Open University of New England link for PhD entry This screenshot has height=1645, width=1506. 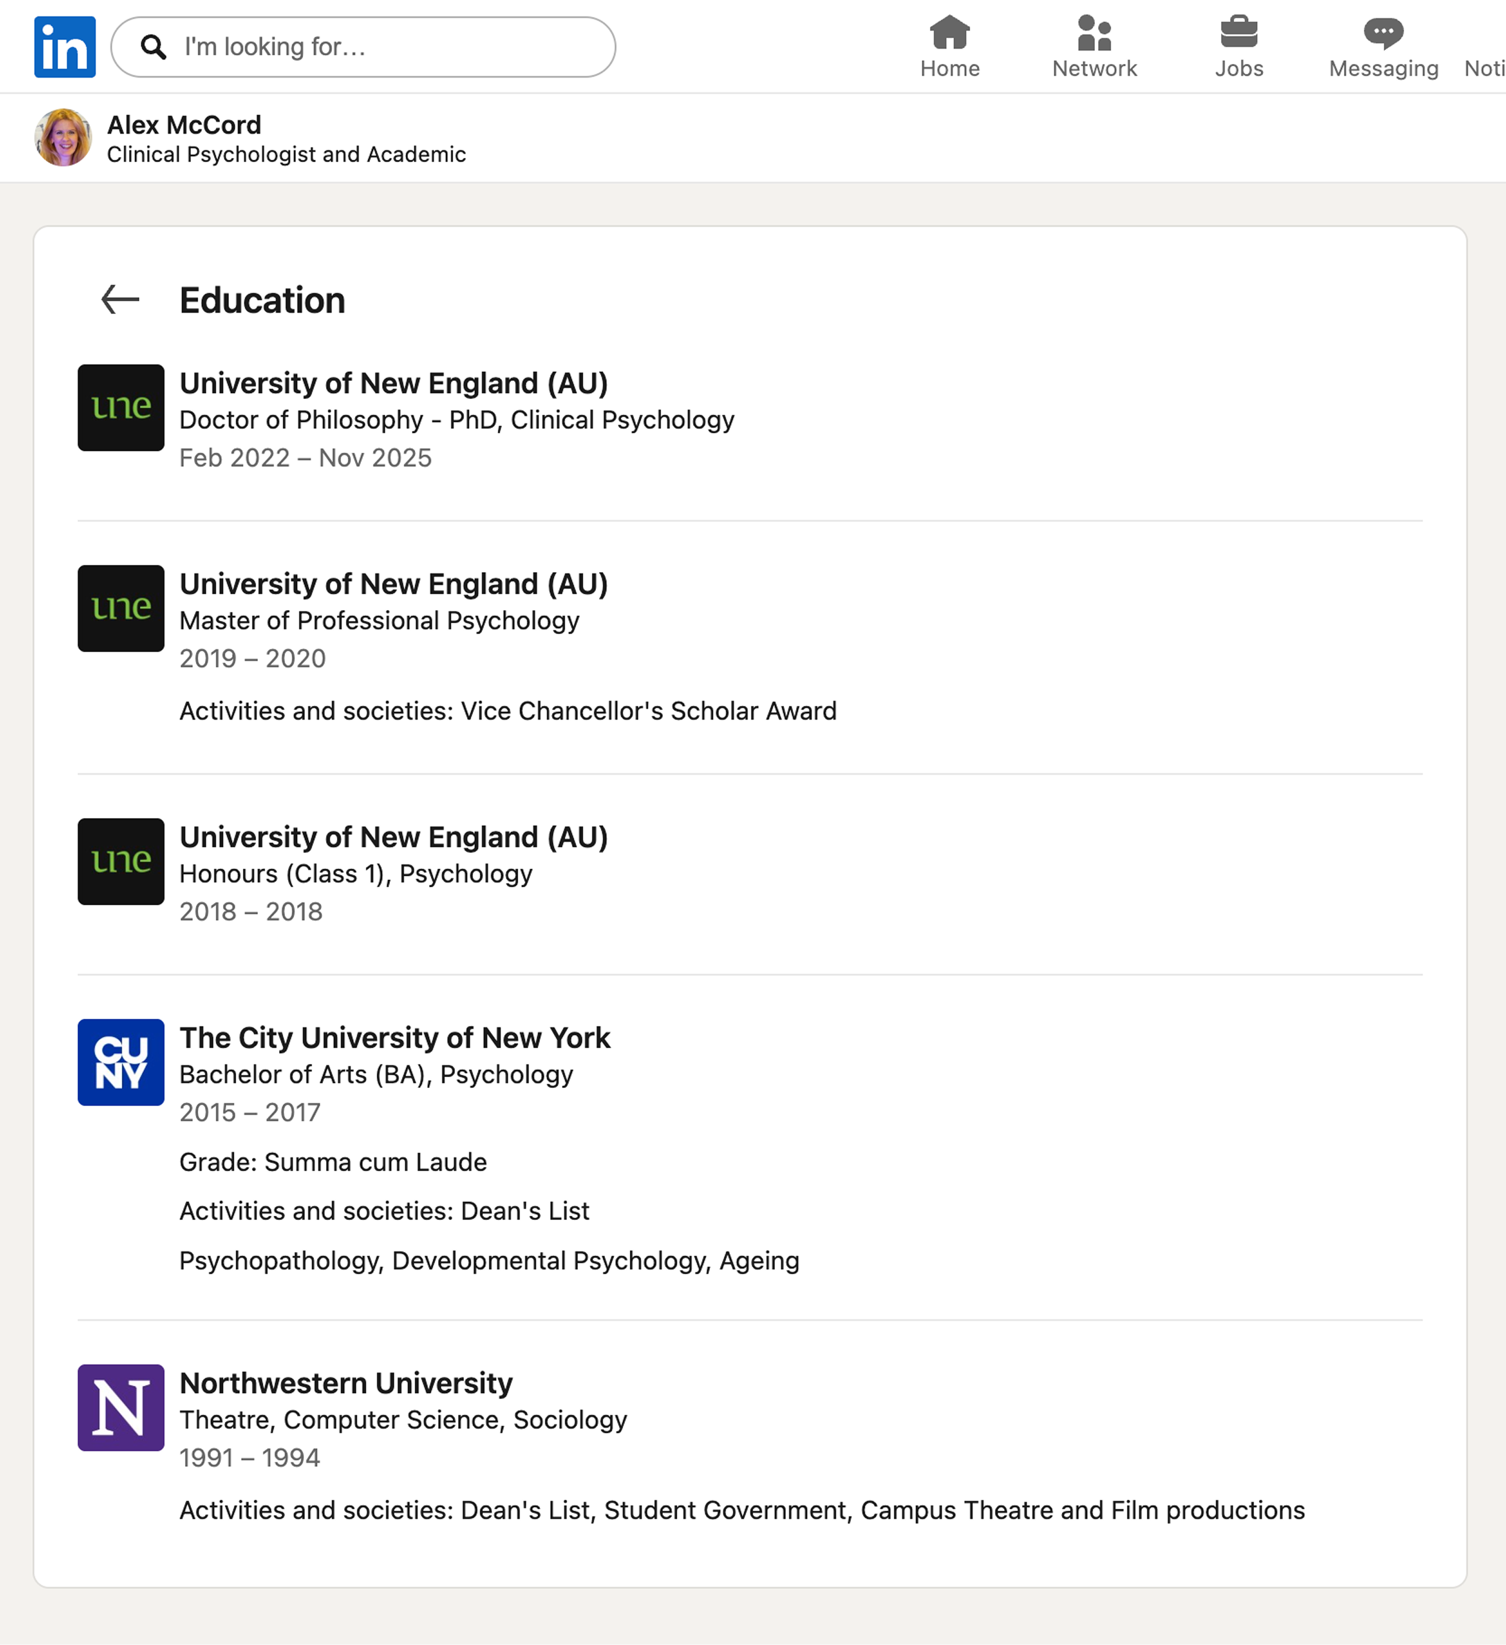394,383
